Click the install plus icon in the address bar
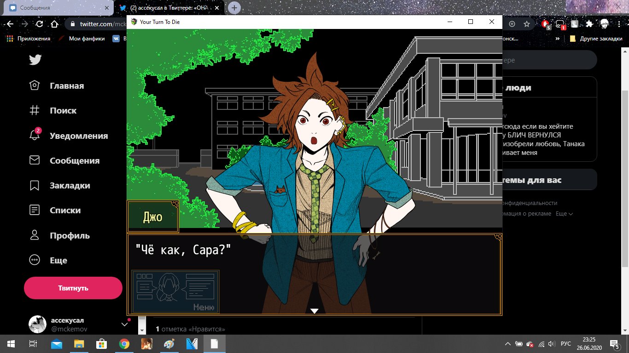The image size is (629, 353). pos(512,24)
